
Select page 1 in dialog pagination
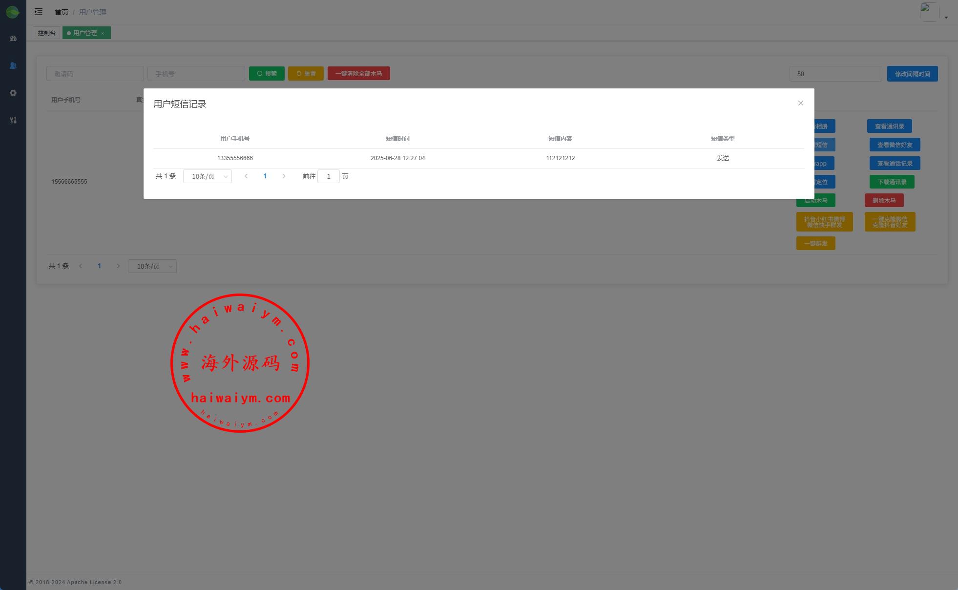click(265, 176)
